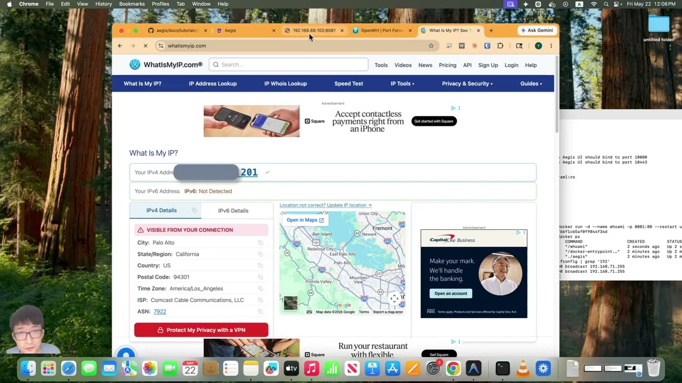Close the 192.168.68.102:8081 tab

click(342, 30)
